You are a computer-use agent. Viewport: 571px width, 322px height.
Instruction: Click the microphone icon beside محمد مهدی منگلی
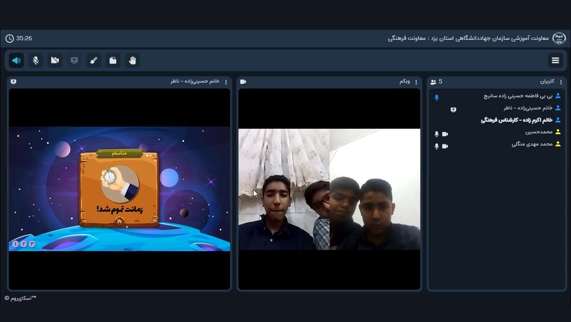[x=437, y=146]
